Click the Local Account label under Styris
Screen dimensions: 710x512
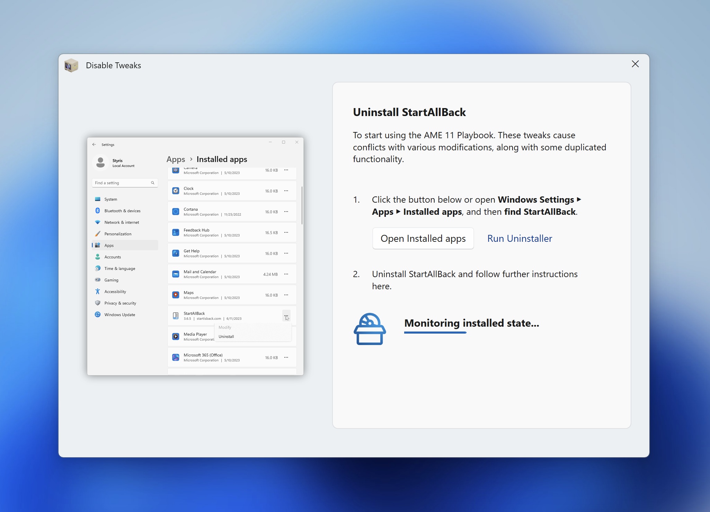[x=123, y=166]
